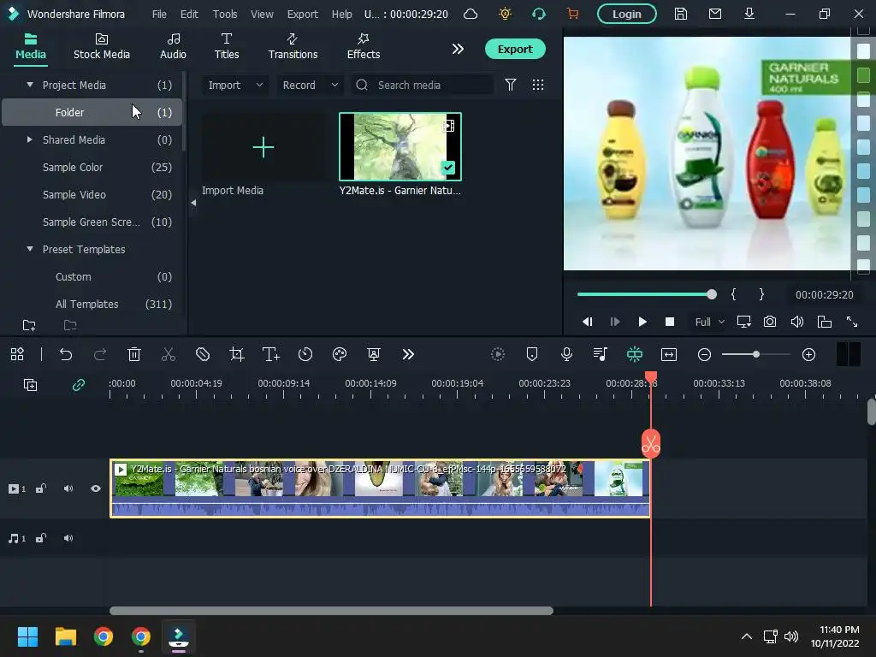
Task: Open the Full preview quality dropdown
Action: (x=709, y=322)
